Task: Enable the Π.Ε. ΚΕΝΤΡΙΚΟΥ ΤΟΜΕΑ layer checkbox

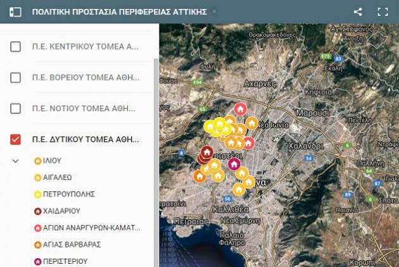Action: click(16, 47)
